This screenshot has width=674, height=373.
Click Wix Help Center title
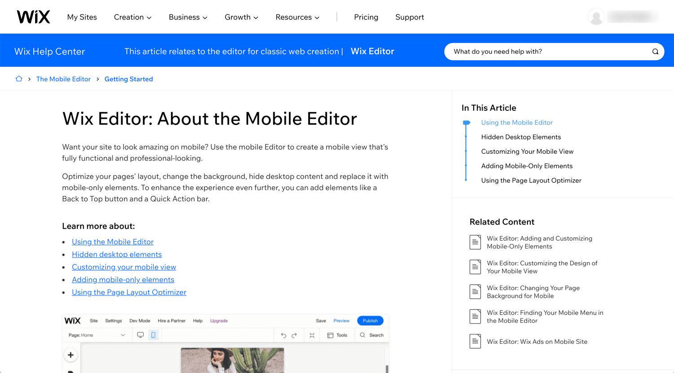[49, 52]
